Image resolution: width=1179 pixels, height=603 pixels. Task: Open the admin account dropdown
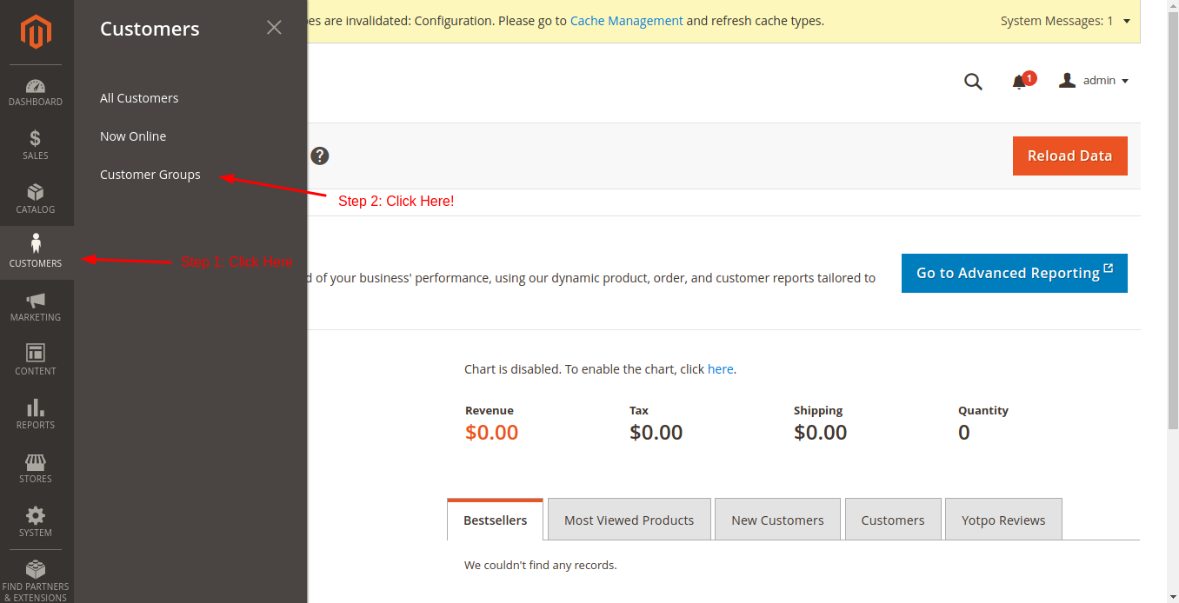click(1094, 80)
